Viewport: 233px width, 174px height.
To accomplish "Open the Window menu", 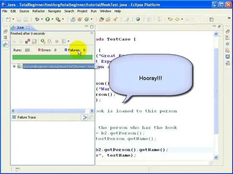I will point(106,11).
